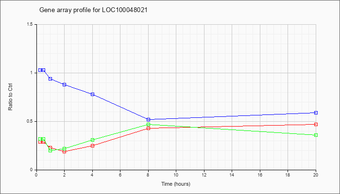Click the blue data point at 1 hour
340x194 pixels.
[51, 79]
